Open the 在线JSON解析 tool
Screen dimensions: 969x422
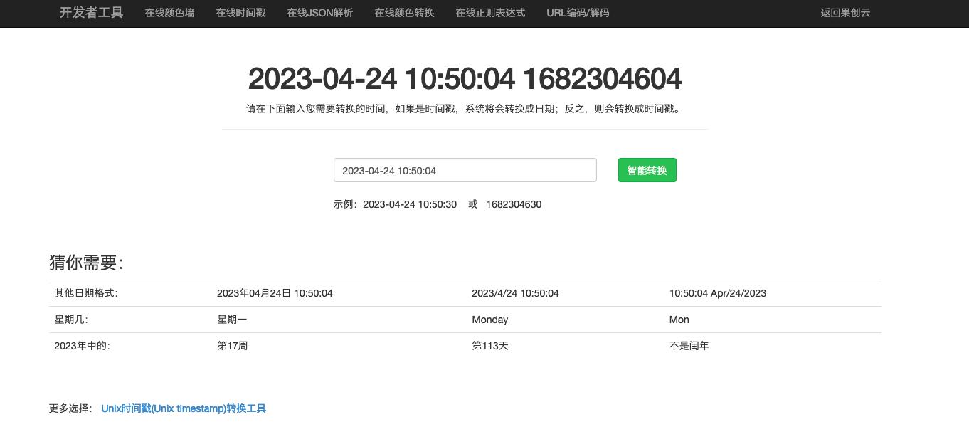pos(319,13)
